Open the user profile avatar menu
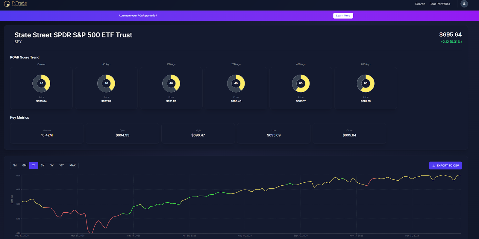The width and height of the screenshot is (479, 239). point(464,4)
